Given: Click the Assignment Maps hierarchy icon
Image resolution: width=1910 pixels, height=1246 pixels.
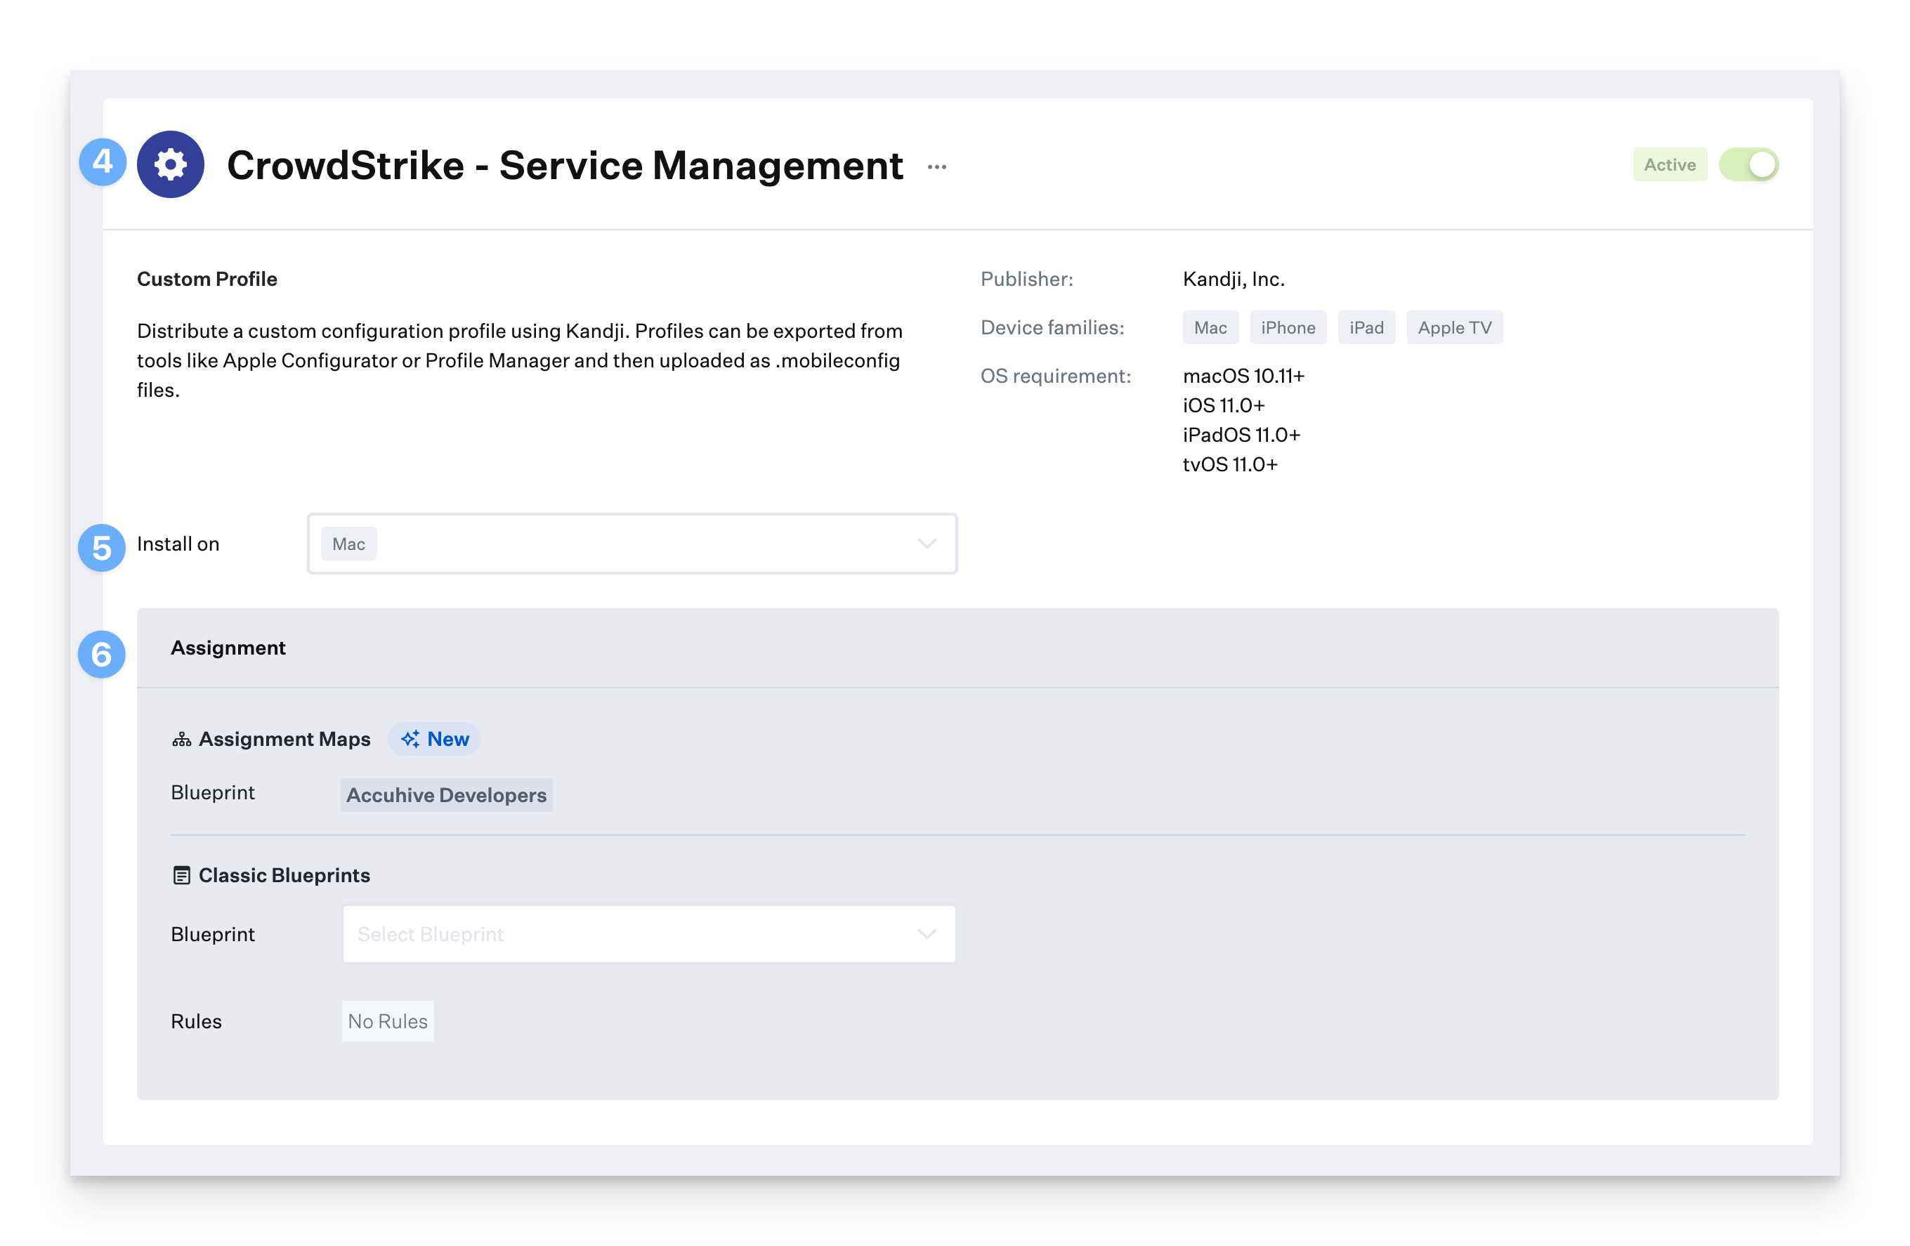Looking at the screenshot, I should (181, 739).
